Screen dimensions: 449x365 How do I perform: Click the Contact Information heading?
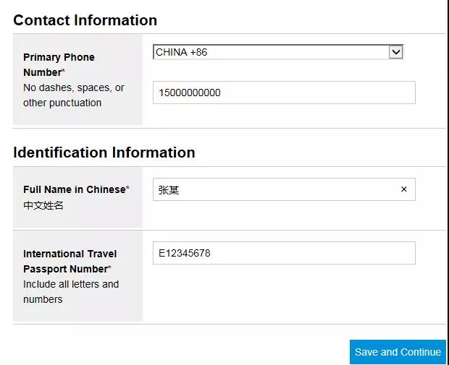tap(85, 20)
